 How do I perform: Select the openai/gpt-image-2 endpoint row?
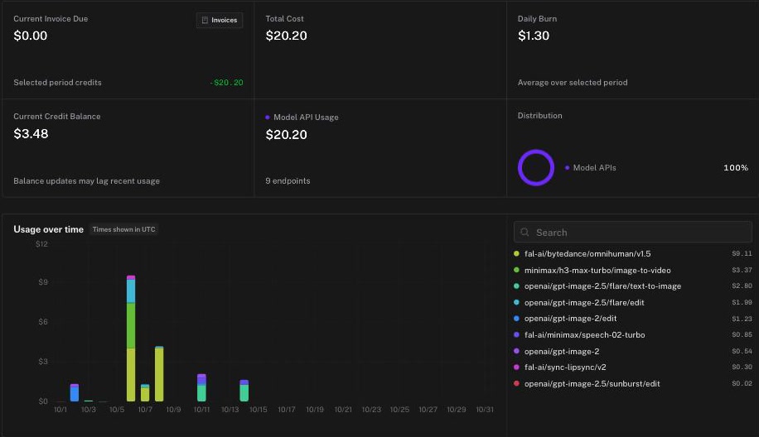point(633,352)
